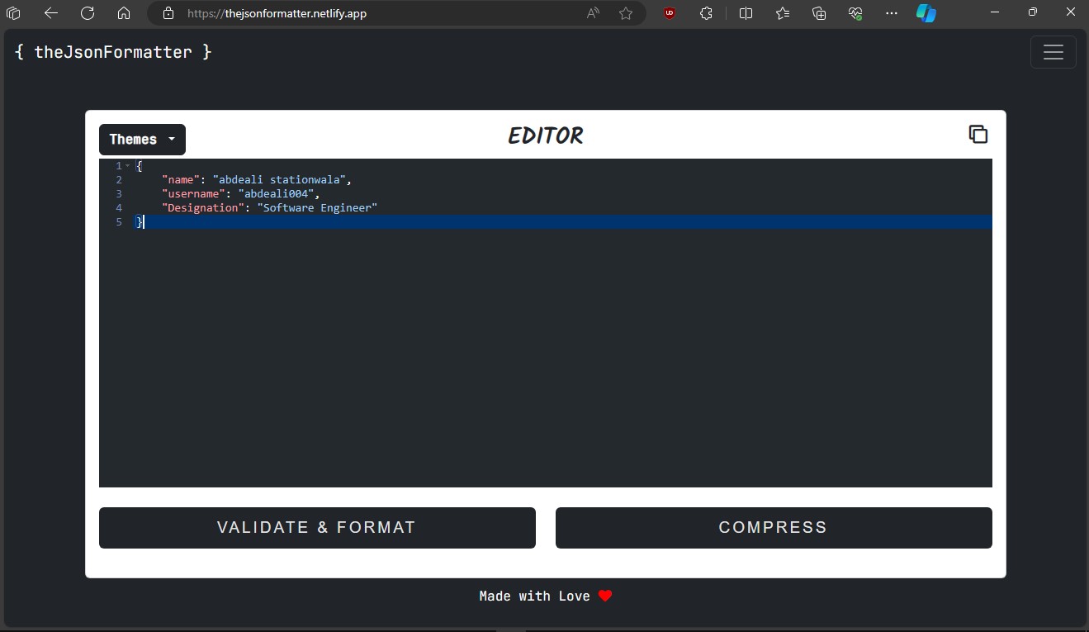Select the read aloud icon

pyautogui.click(x=592, y=13)
